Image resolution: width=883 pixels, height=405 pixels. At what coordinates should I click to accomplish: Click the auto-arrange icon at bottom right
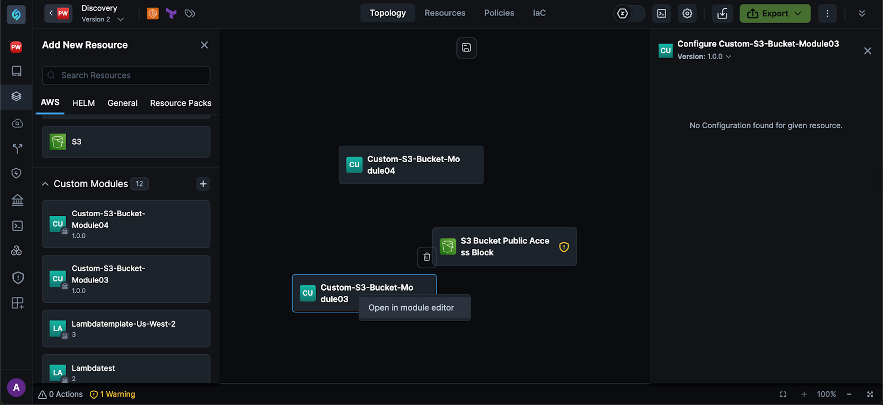coord(870,395)
